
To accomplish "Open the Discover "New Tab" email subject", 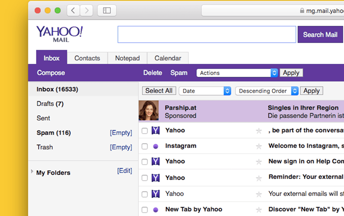I will (x=306, y=210).
